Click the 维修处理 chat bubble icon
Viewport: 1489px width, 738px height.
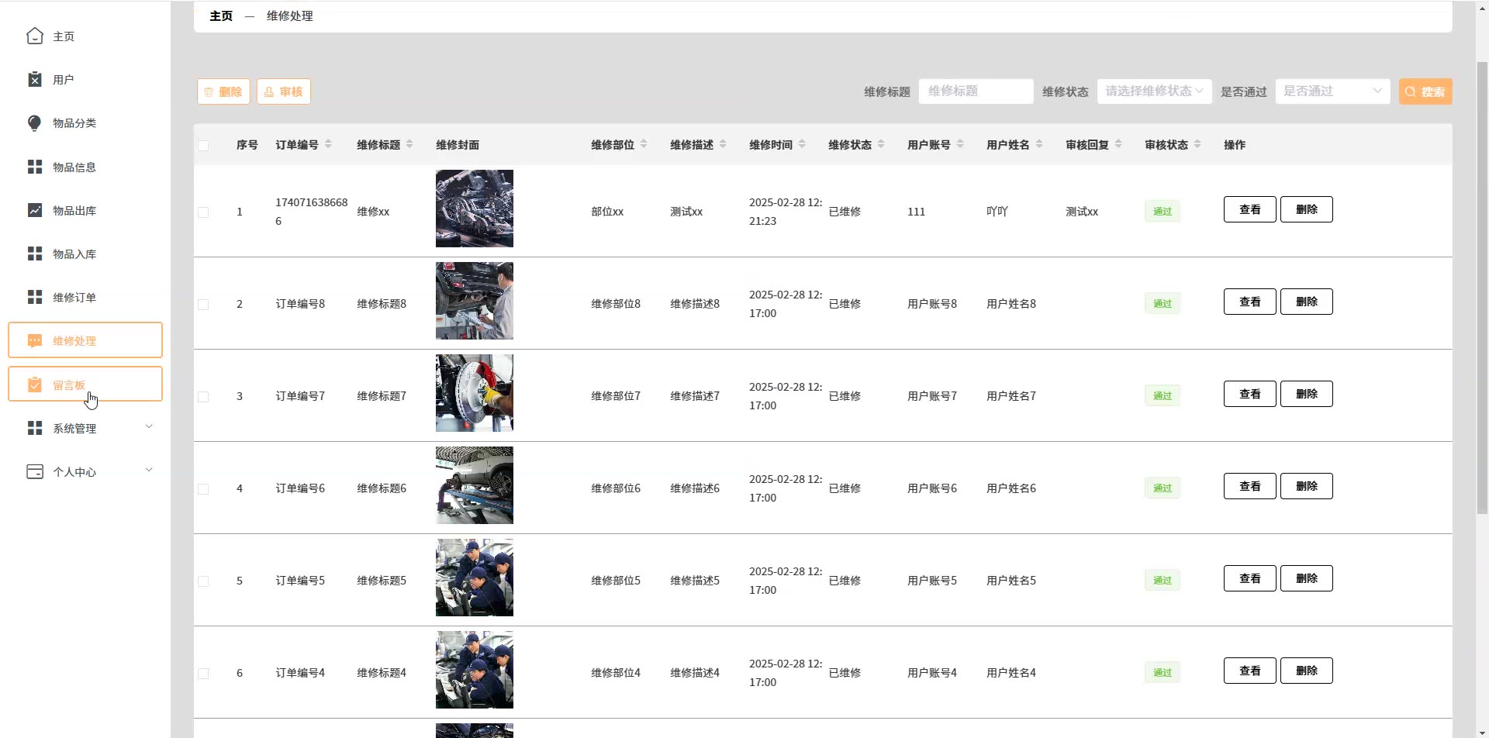pyautogui.click(x=35, y=341)
